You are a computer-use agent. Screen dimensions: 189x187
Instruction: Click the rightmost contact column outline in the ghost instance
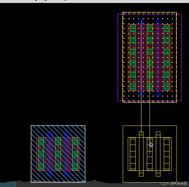point(167,154)
